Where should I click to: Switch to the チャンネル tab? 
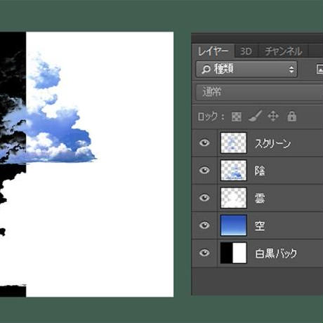[x=284, y=51]
